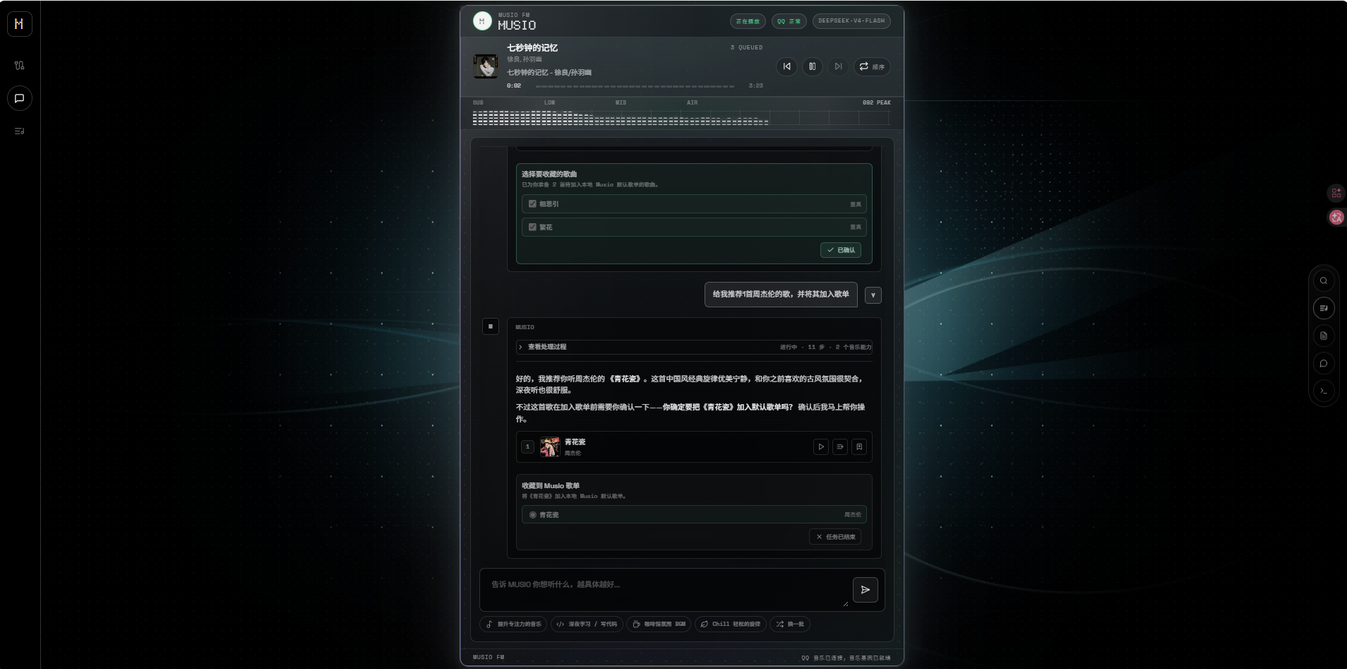This screenshot has width=1347, height=669.
Task: Click the 3 QUEUED label
Action: point(746,48)
